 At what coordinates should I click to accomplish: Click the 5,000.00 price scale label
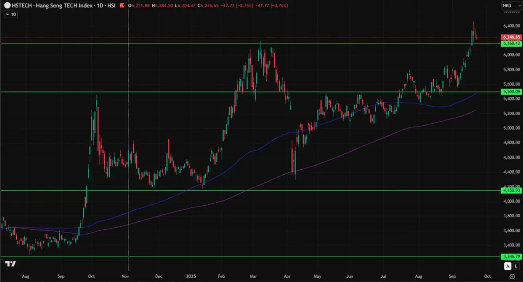click(511, 128)
